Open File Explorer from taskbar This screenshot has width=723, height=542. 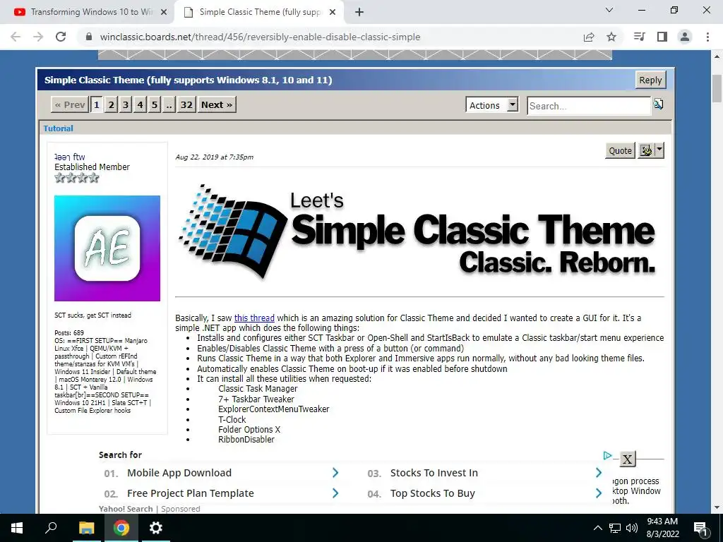click(x=87, y=528)
